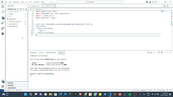
Task: Expand the OUTLINE section
Action: (x=17, y=83)
